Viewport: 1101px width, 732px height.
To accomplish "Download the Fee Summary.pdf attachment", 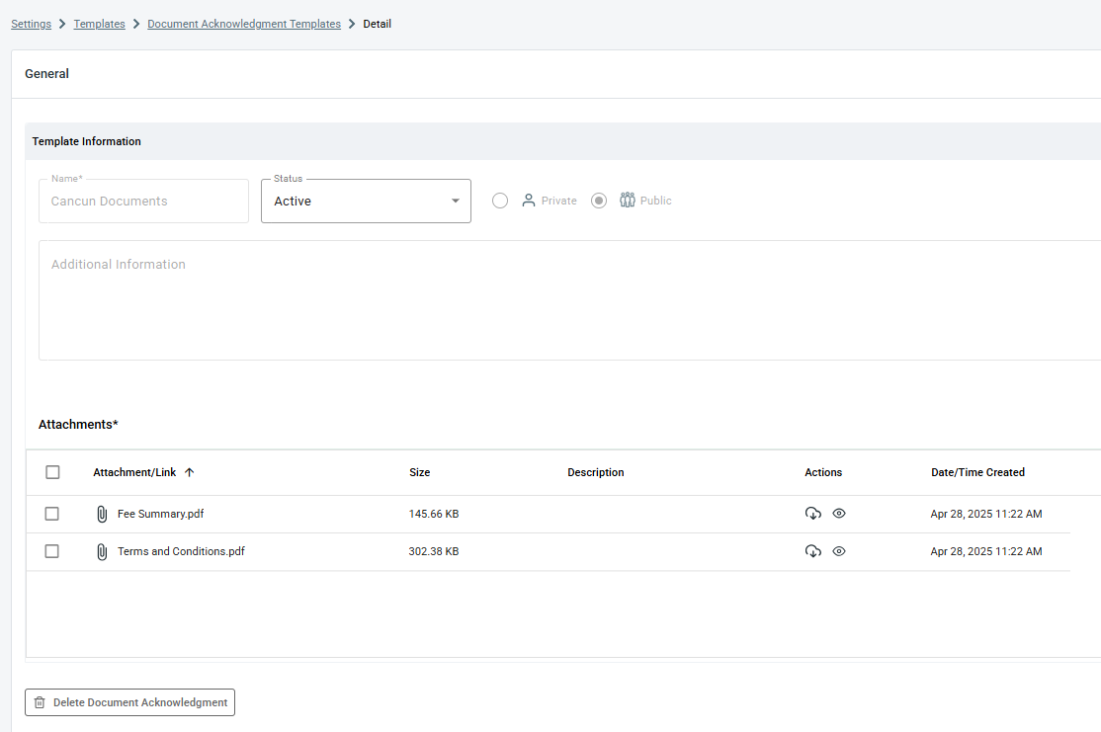I will click(x=813, y=514).
